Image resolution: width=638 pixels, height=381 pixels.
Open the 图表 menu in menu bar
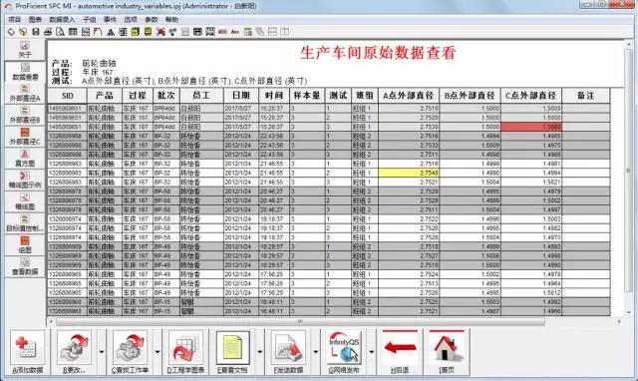point(35,20)
